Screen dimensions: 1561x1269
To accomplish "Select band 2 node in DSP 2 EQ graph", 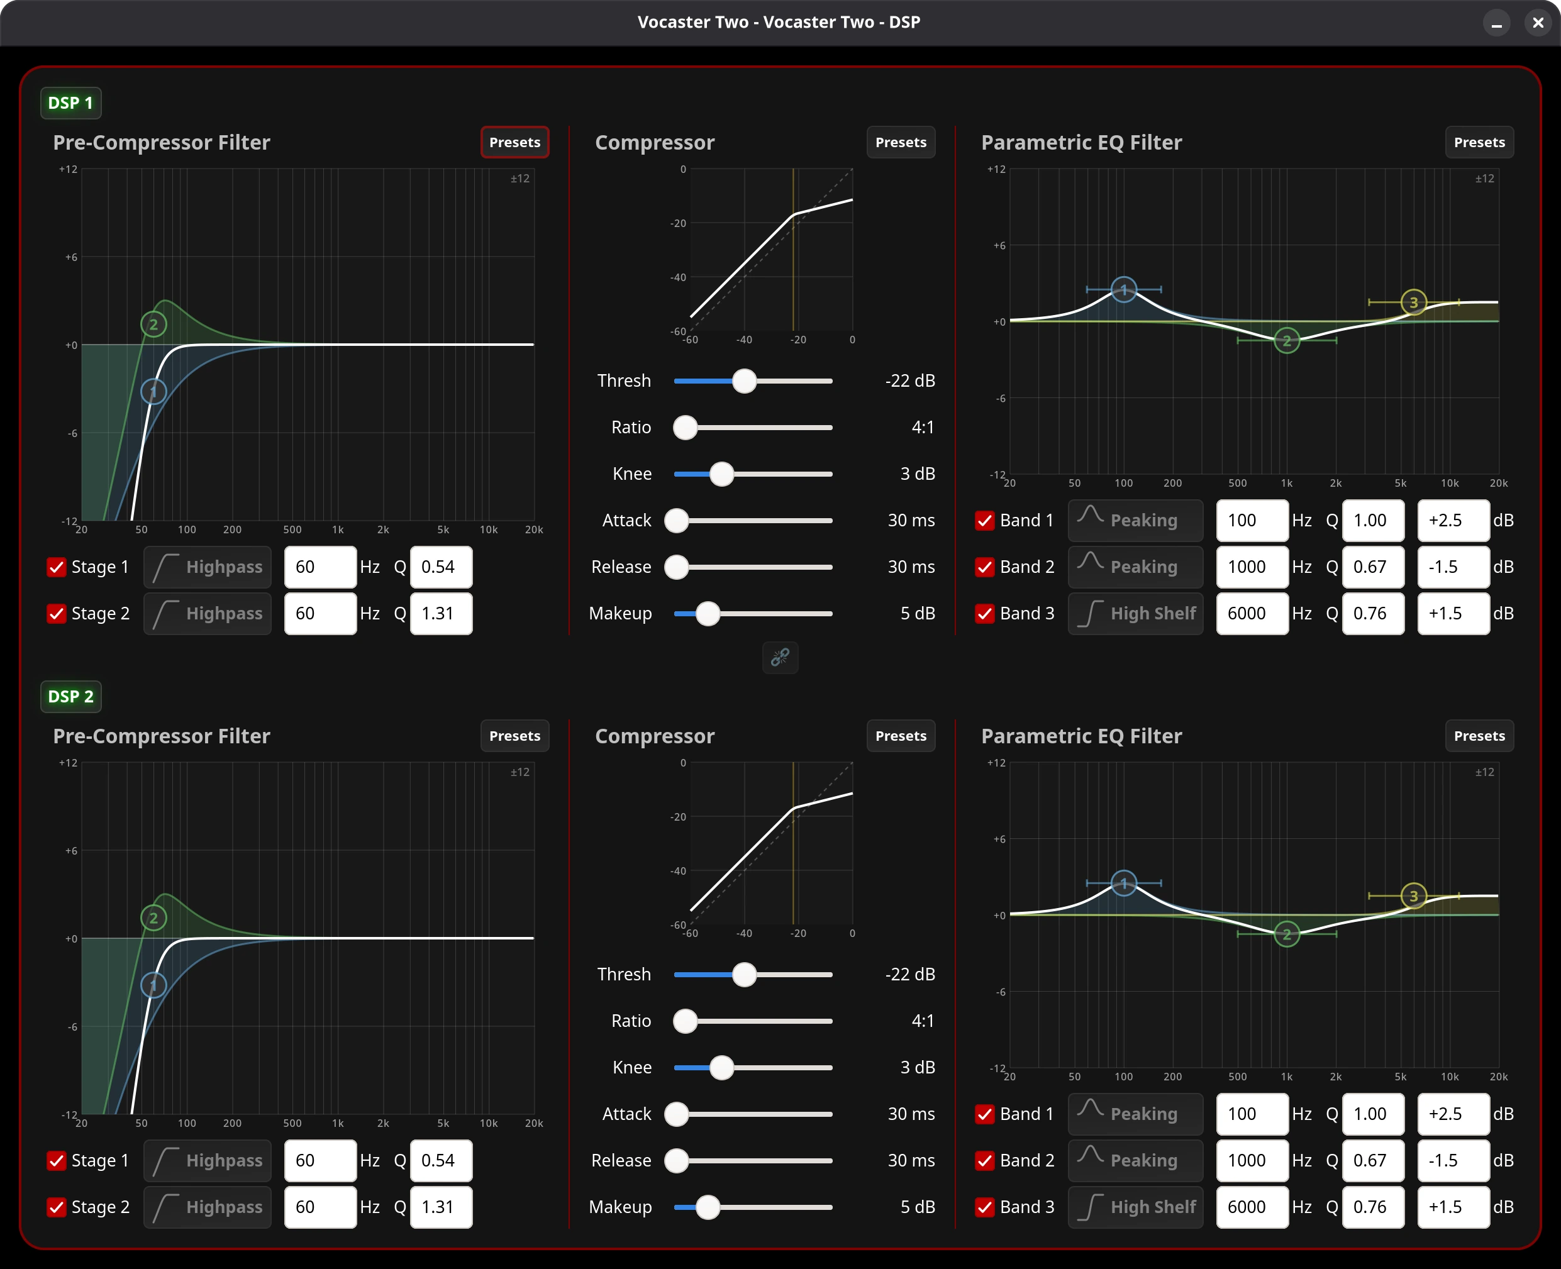I will click(1287, 934).
